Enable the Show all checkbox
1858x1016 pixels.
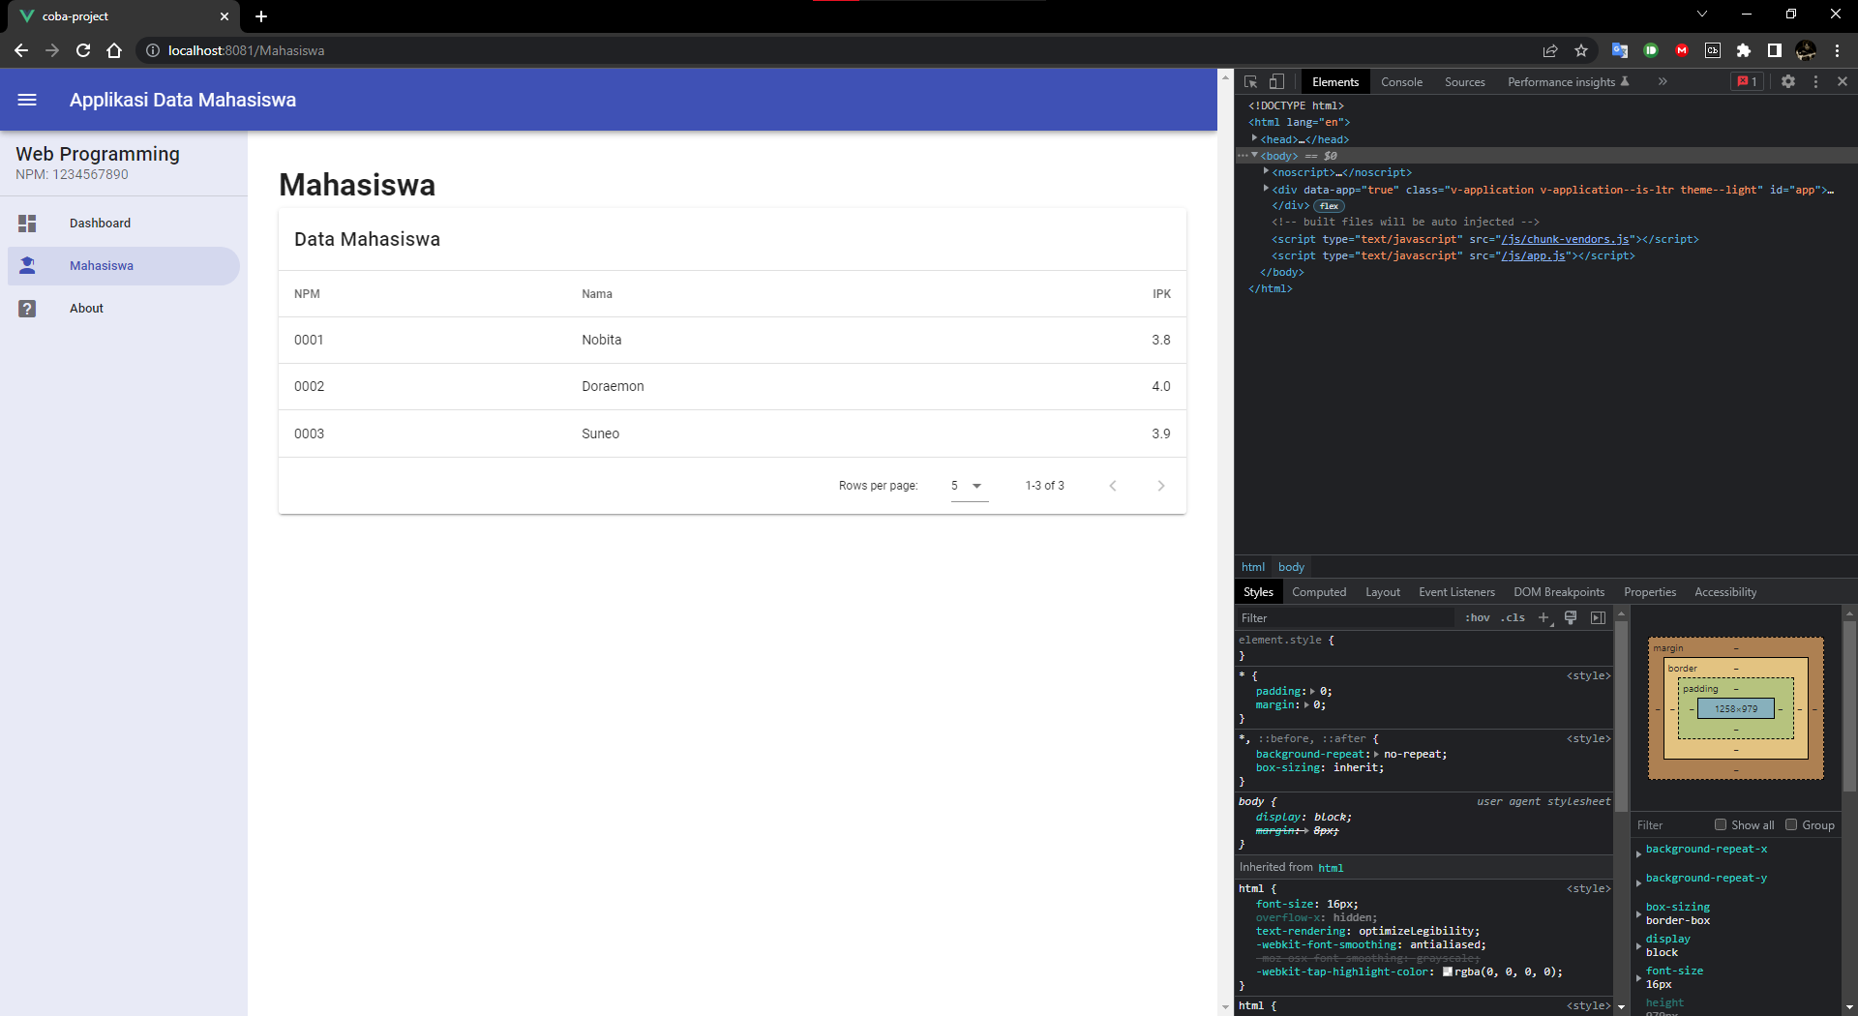click(x=1721, y=825)
